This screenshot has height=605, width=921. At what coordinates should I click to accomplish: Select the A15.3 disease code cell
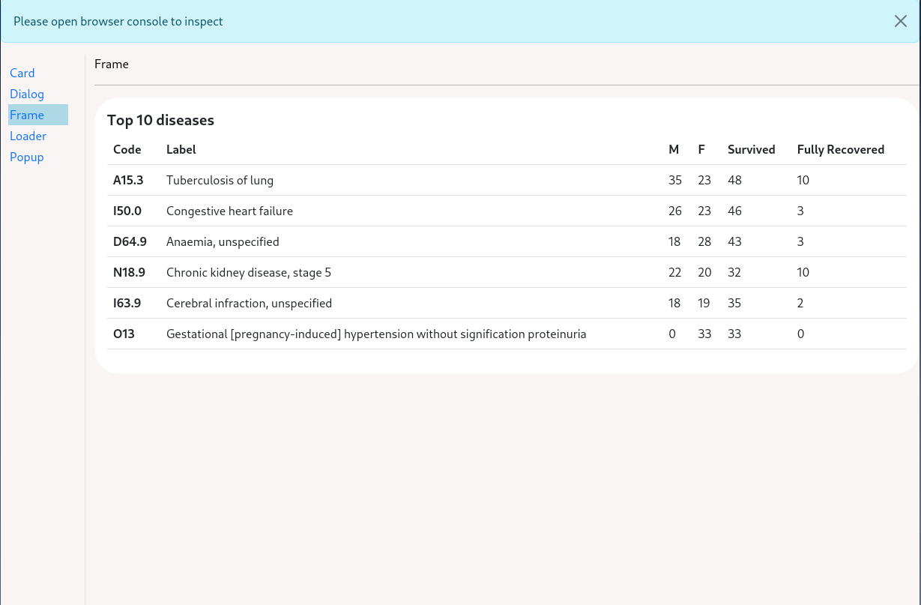[128, 180]
